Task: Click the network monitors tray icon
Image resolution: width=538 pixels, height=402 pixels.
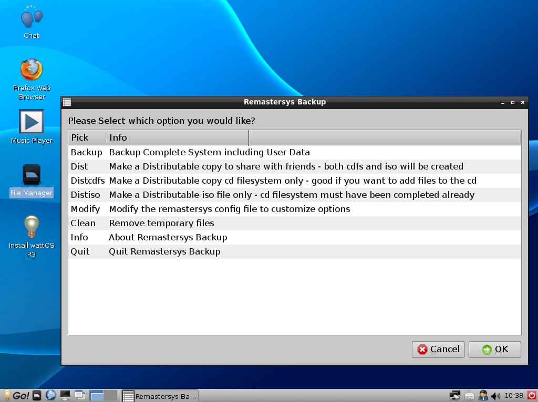Action: point(455,396)
